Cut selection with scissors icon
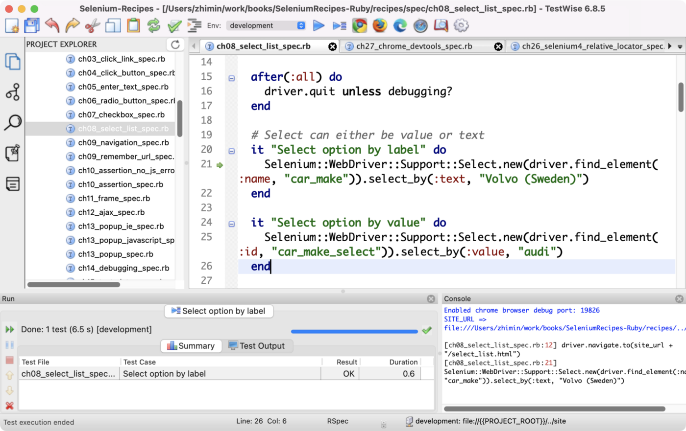686x431 pixels. coord(93,25)
